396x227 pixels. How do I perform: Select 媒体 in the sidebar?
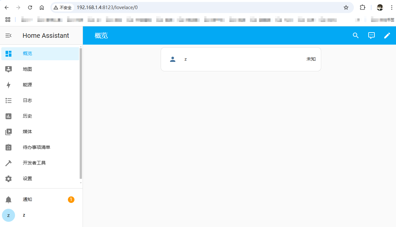point(27,132)
